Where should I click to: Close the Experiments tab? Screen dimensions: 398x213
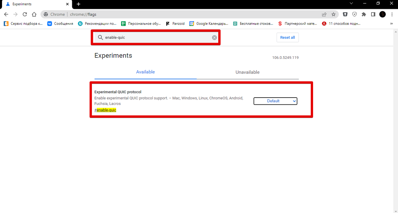coord(67,4)
